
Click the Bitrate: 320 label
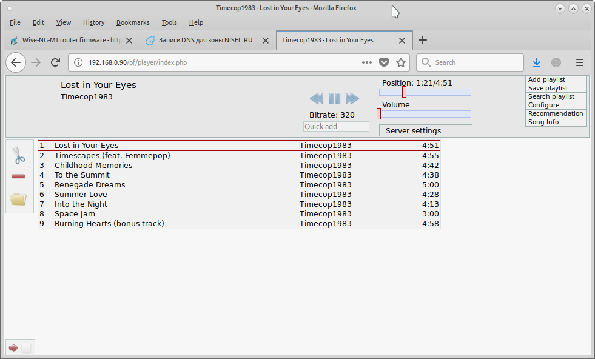[x=332, y=115]
